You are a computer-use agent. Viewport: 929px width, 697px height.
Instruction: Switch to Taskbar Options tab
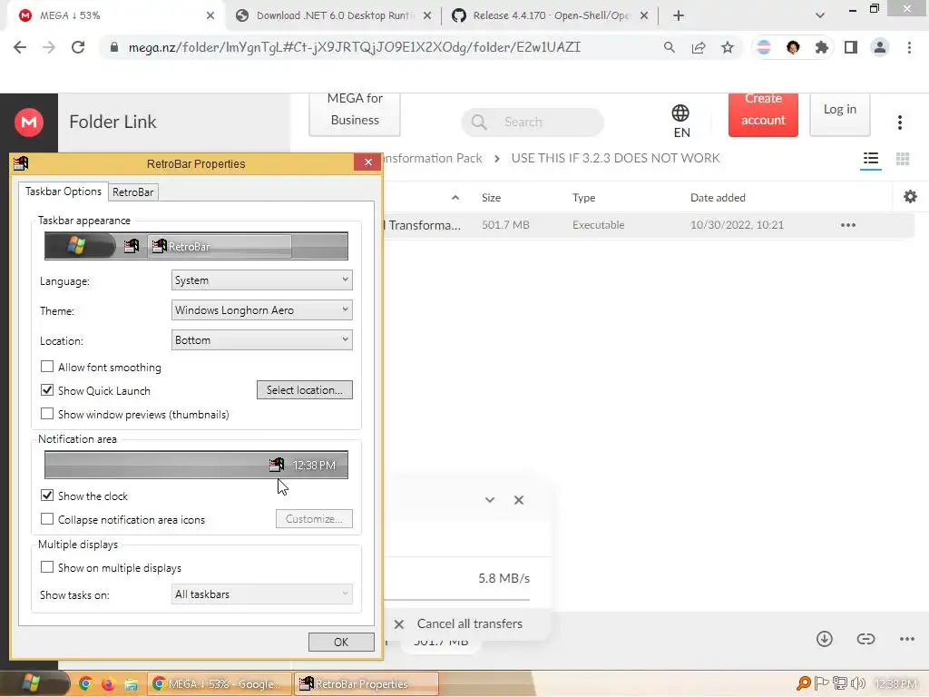(64, 191)
